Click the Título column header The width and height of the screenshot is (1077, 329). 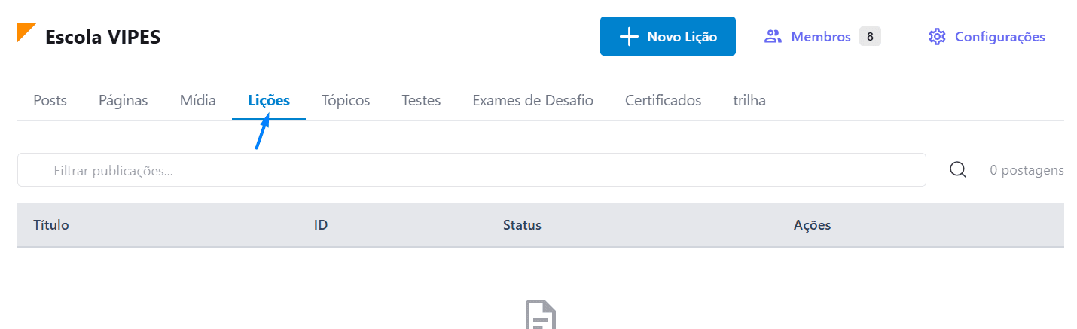click(x=51, y=224)
